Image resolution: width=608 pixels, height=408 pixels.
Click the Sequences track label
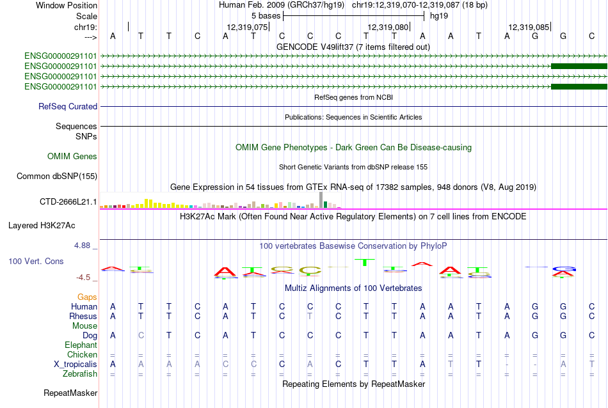(76, 127)
